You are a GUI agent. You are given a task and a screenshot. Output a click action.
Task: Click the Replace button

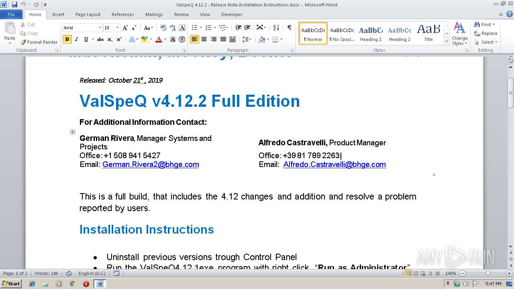[x=485, y=33]
